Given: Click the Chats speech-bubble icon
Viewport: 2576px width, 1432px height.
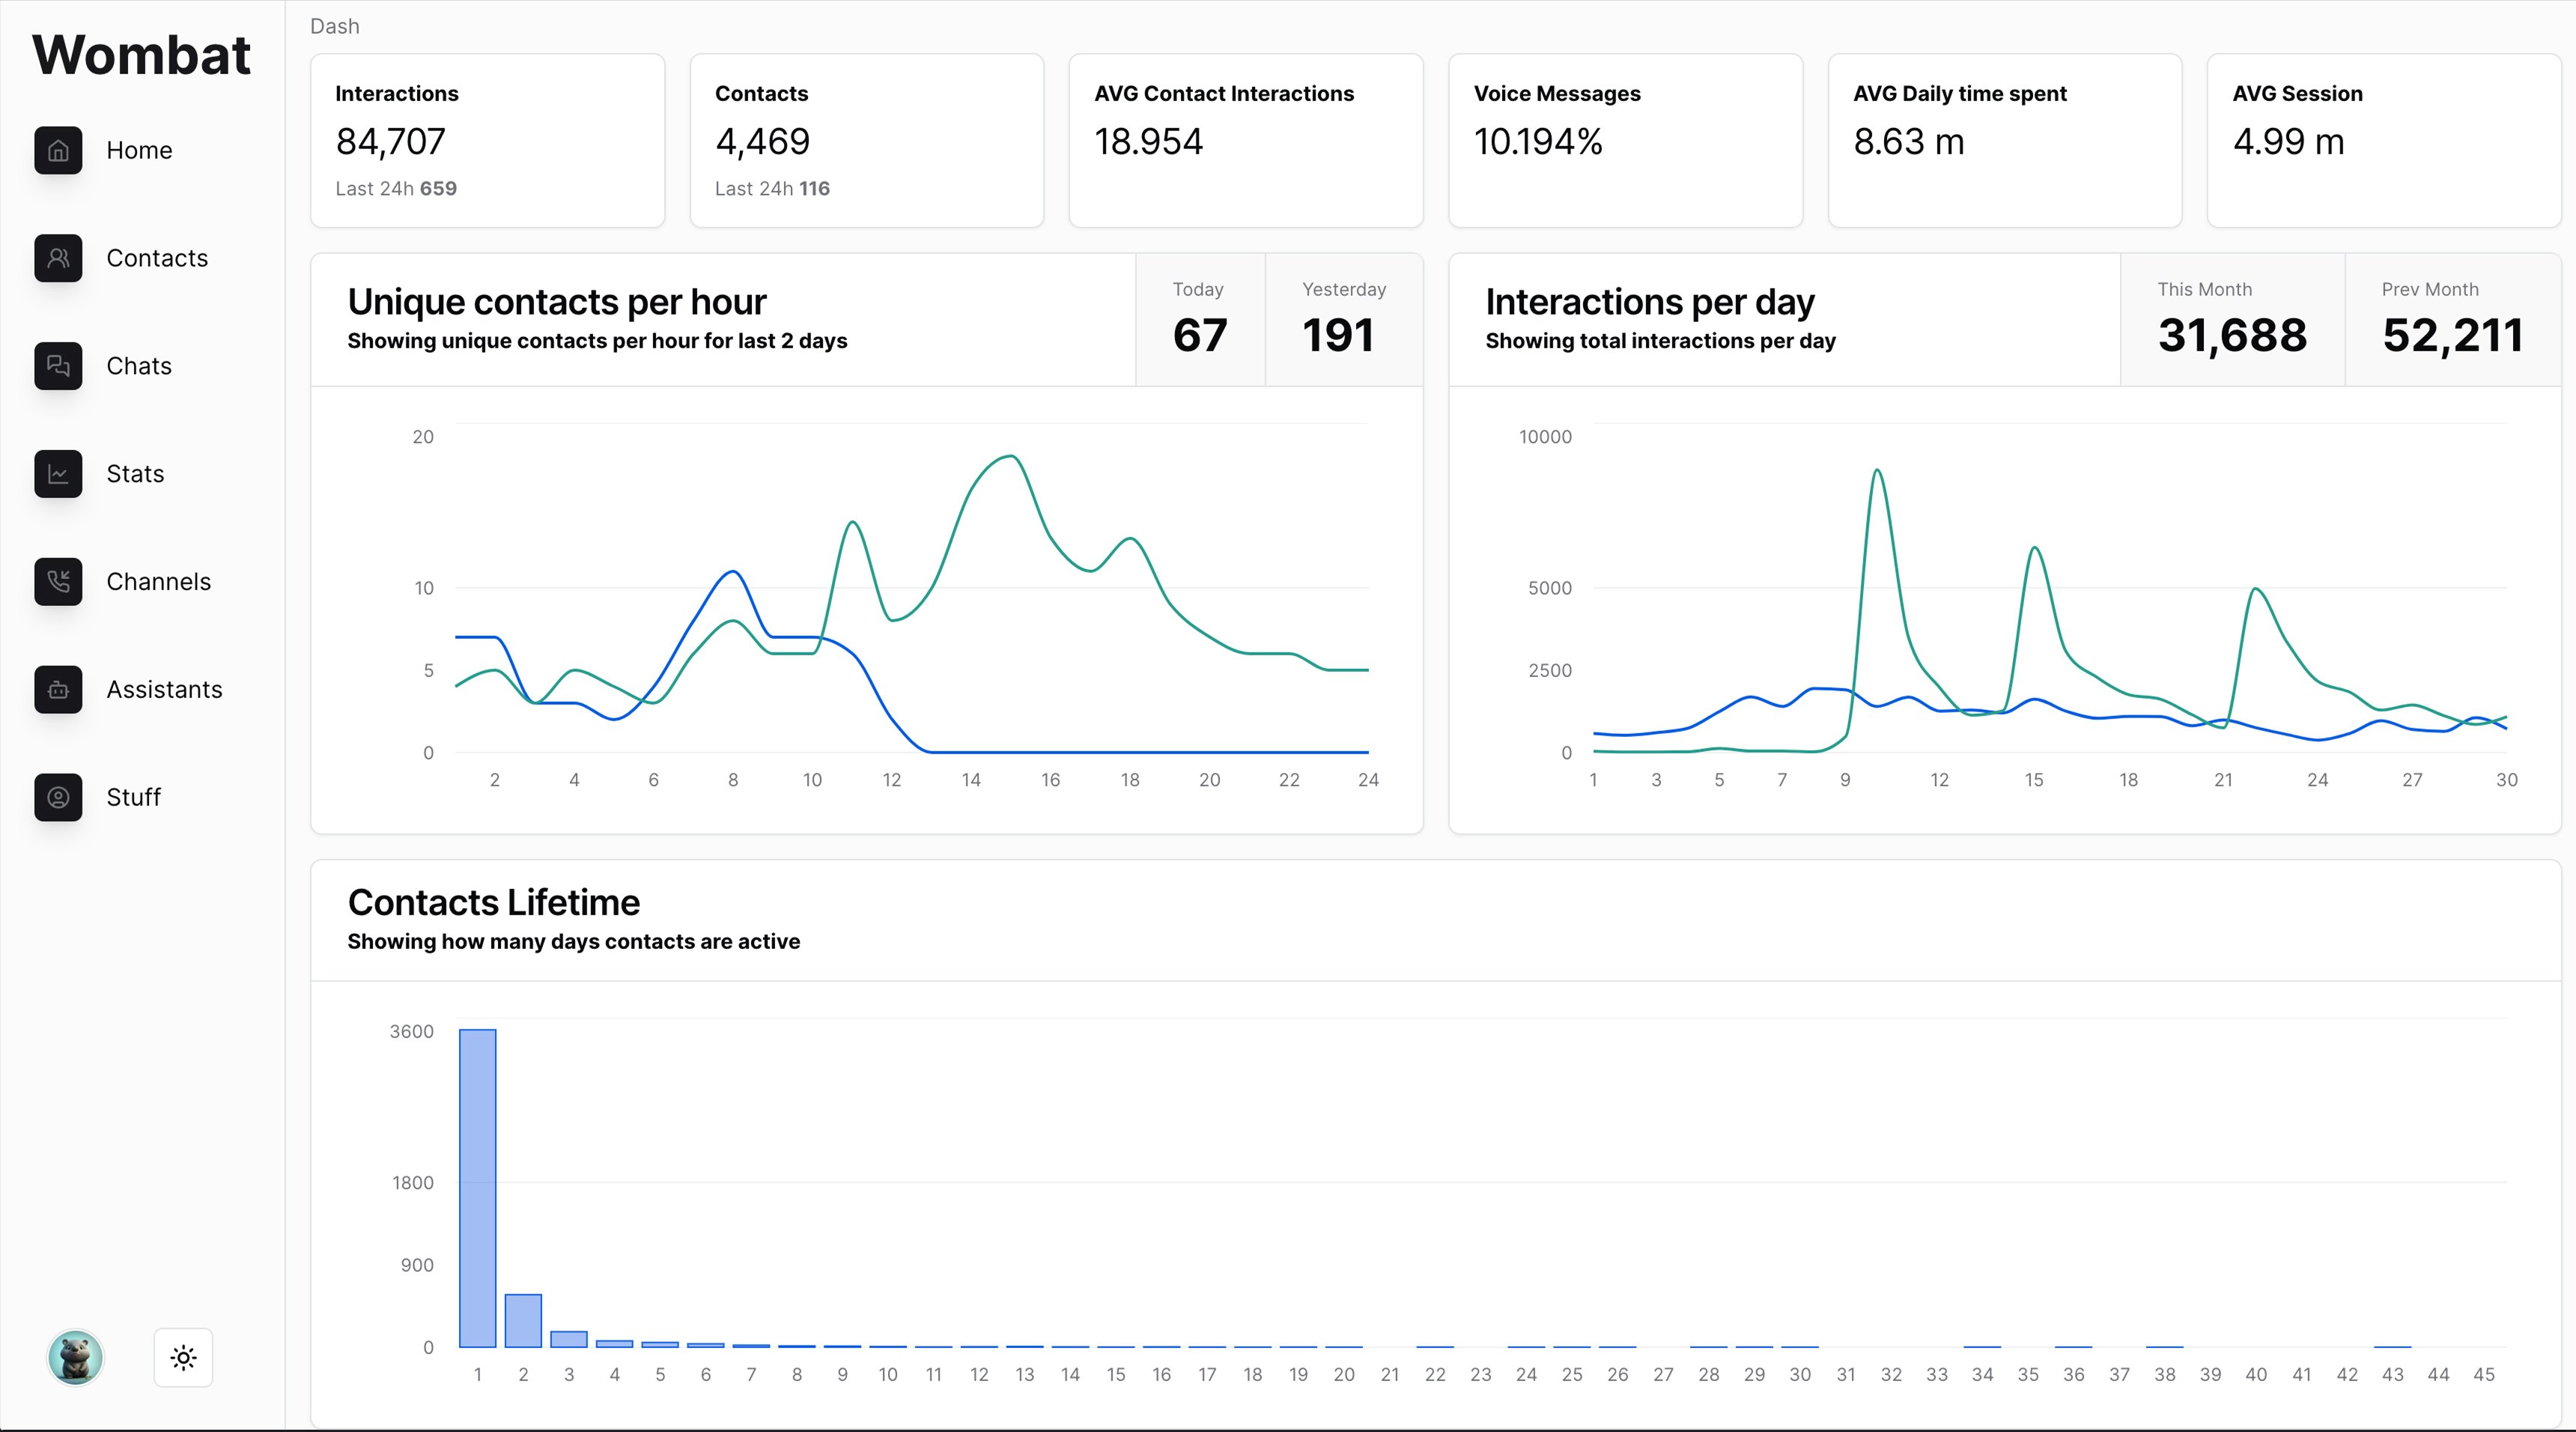Looking at the screenshot, I should pos(58,366).
